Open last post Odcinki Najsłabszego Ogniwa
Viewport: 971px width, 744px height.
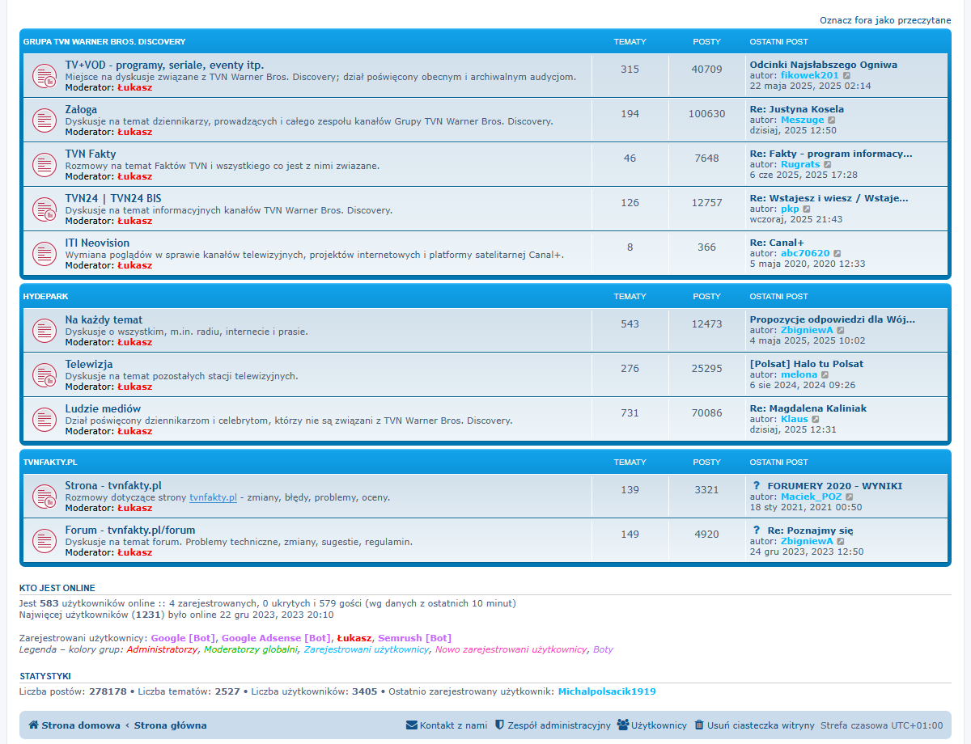point(823,65)
